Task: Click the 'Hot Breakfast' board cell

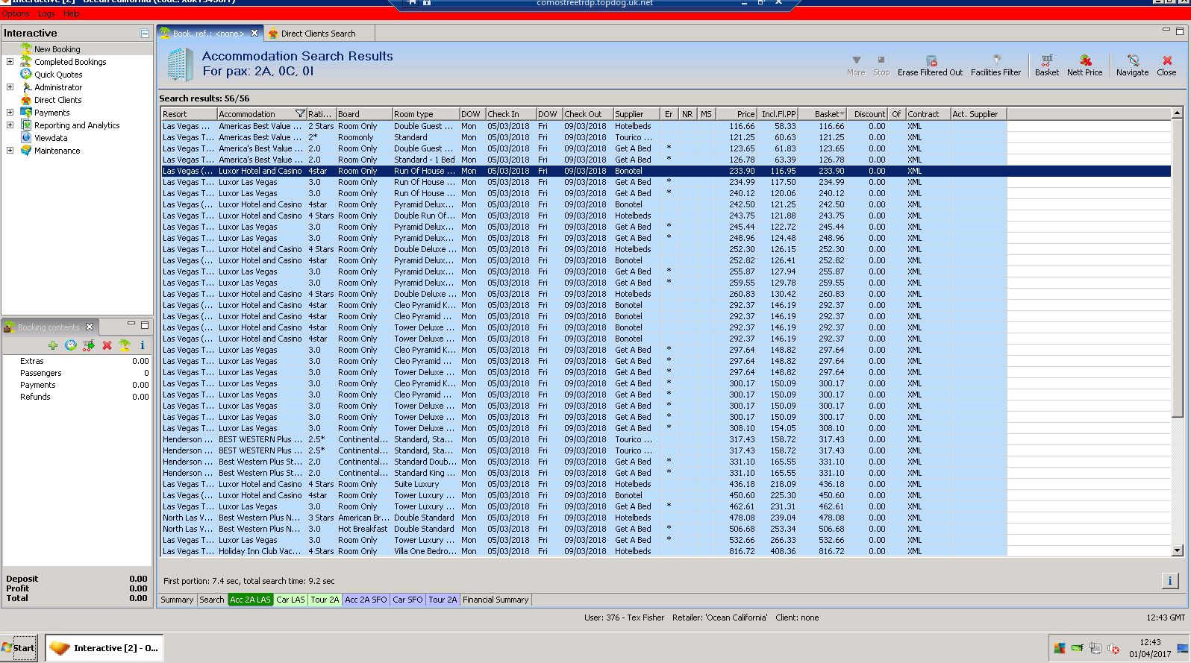Action: (363, 529)
